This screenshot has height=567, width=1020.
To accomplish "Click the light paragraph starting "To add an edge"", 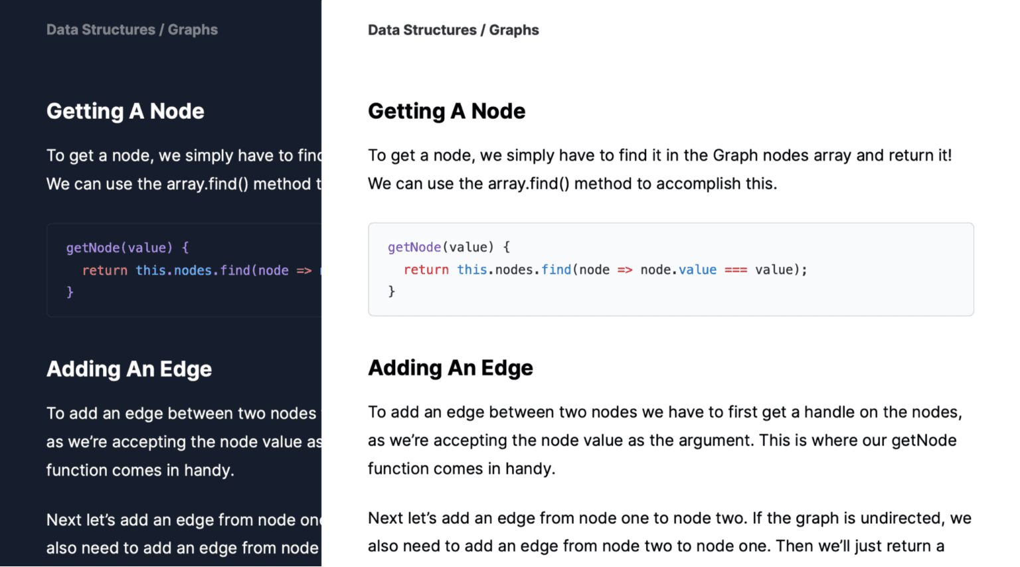I will pyautogui.click(x=665, y=440).
